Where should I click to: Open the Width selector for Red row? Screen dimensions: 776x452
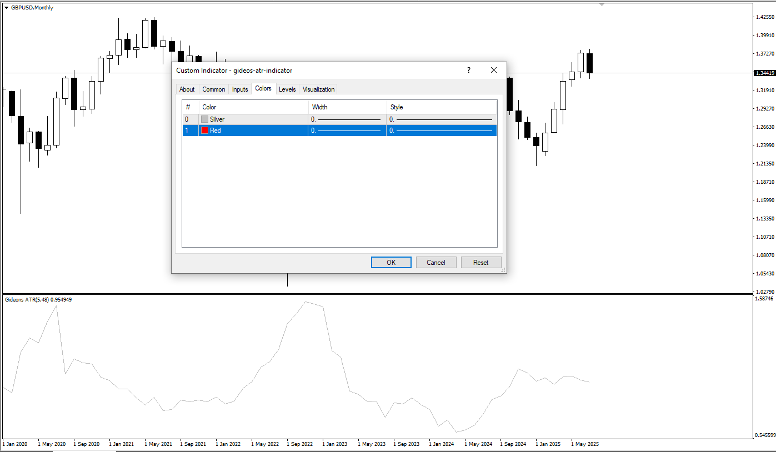click(x=347, y=130)
